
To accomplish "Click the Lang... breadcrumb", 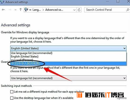I will click(x=37, y=10).
